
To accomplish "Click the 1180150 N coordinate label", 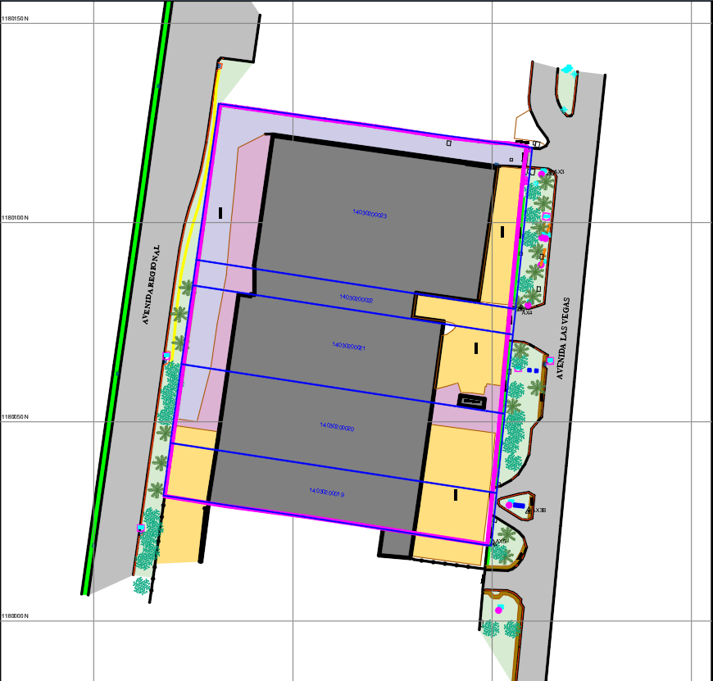I will 15,19.
